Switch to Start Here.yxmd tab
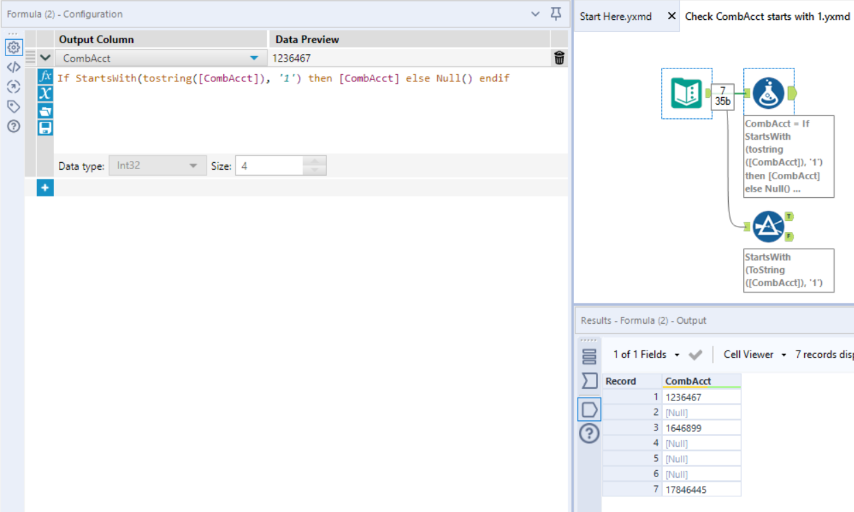 [x=616, y=16]
